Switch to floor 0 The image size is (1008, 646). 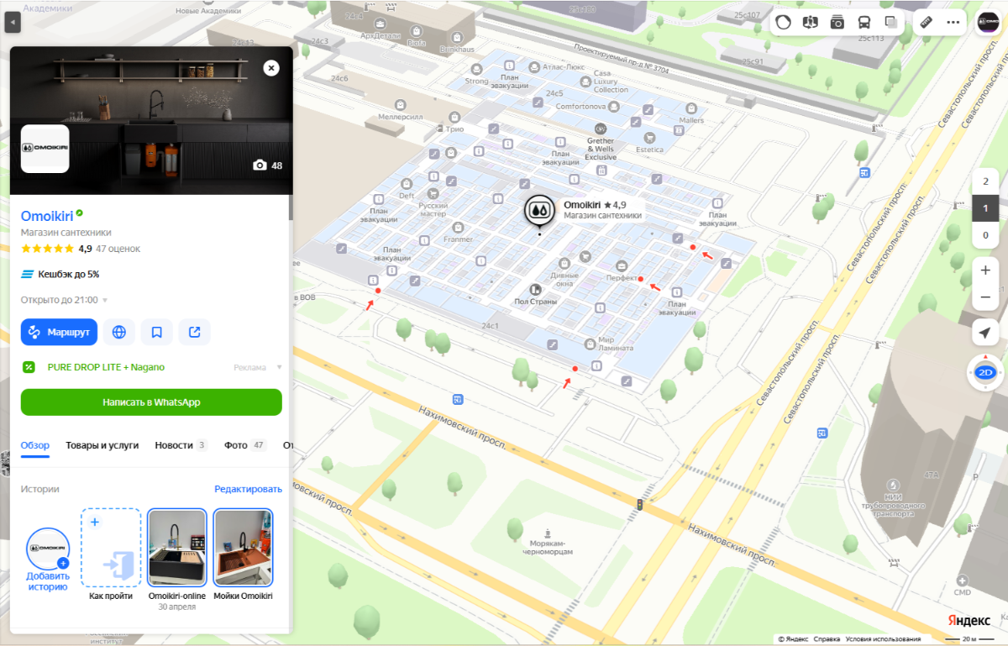(x=985, y=235)
